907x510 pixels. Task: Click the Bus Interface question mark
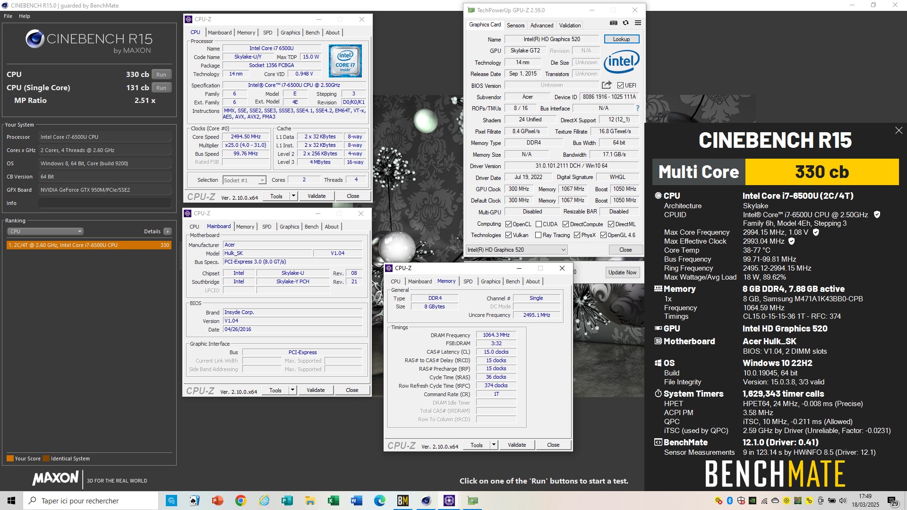tap(637, 108)
